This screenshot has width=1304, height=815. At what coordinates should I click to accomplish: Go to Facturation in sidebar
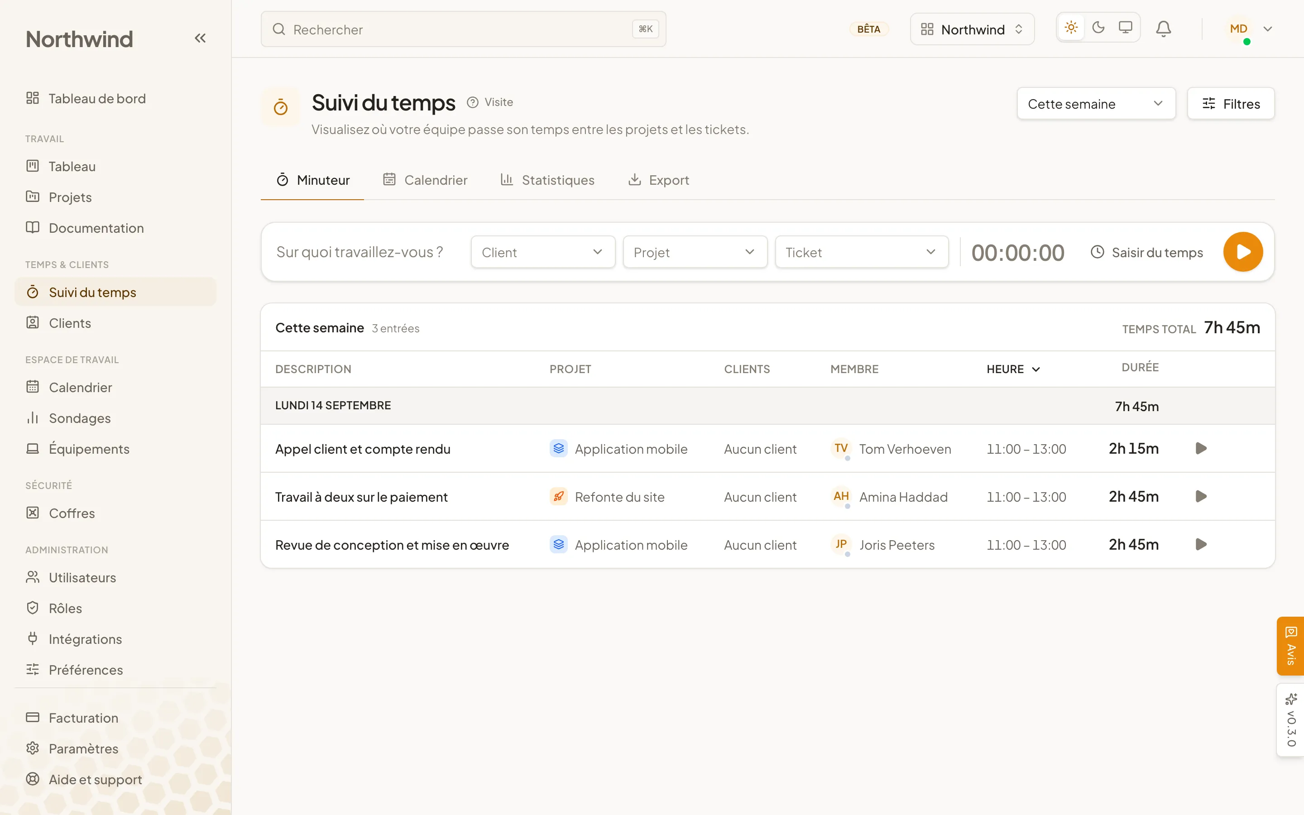(115, 718)
